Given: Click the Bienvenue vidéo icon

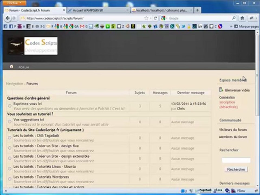Looking at the screenshot, I should click(221, 90).
